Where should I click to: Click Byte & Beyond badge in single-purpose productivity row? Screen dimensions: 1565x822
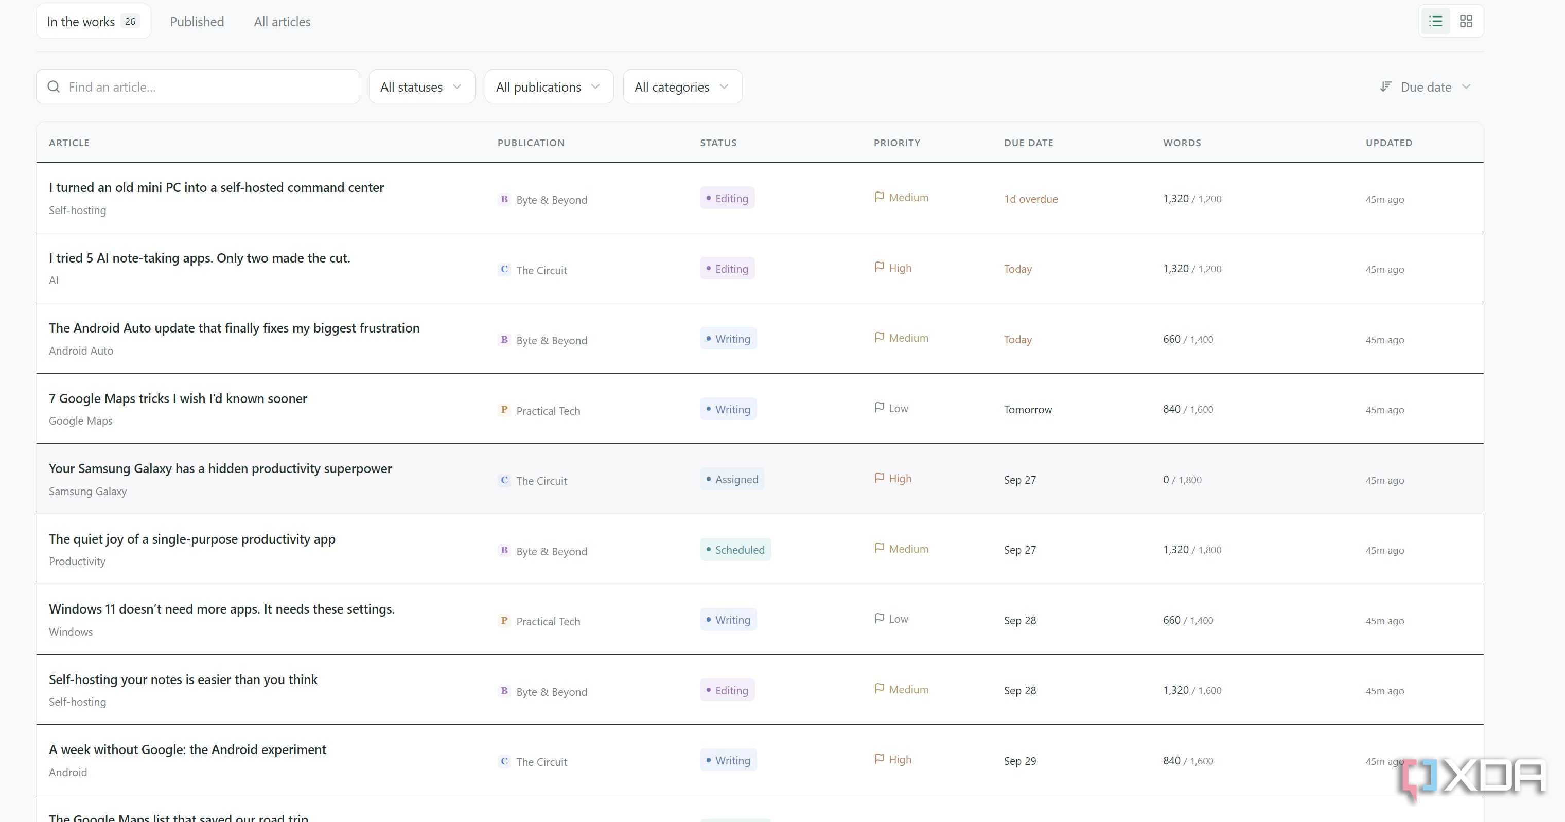tap(504, 550)
